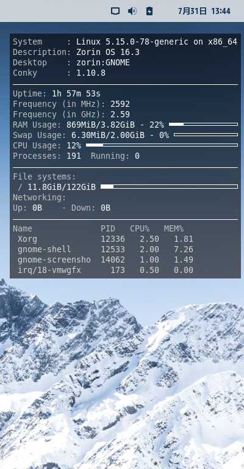
Task: Click the CPU Usage progress bar
Action: click(x=162, y=145)
